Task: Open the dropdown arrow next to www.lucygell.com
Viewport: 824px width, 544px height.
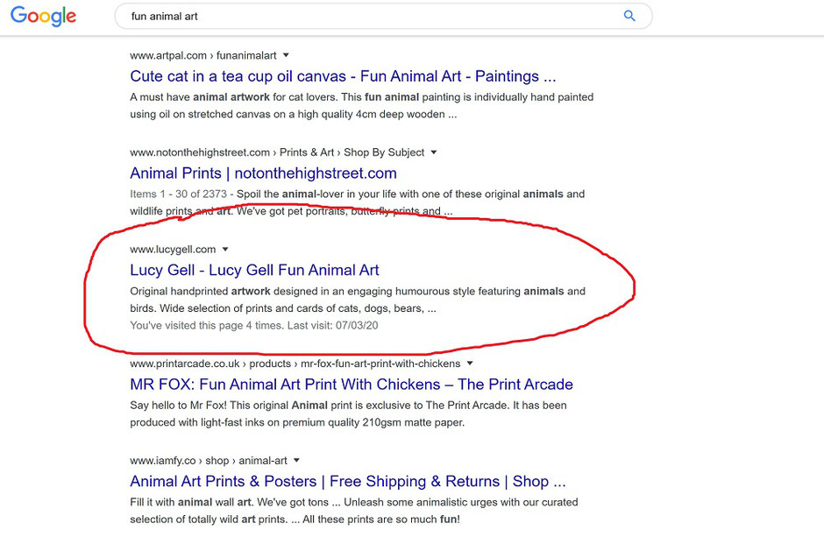Action: [225, 250]
